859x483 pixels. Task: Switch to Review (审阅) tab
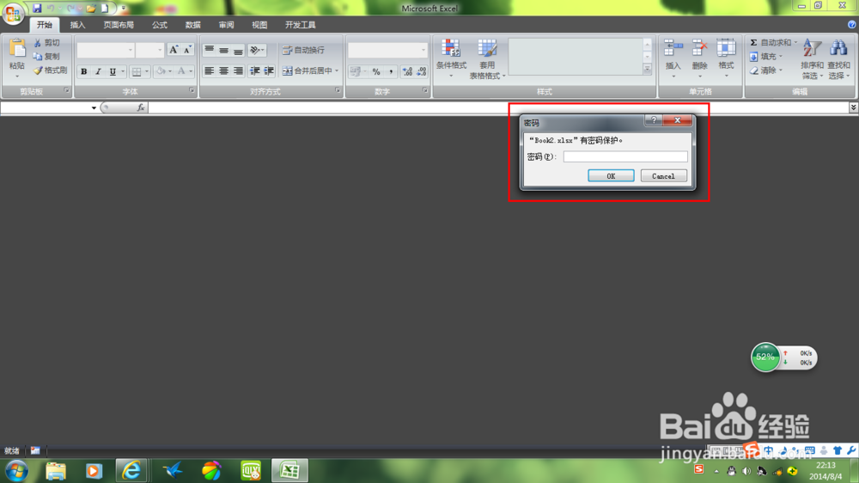pos(226,25)
